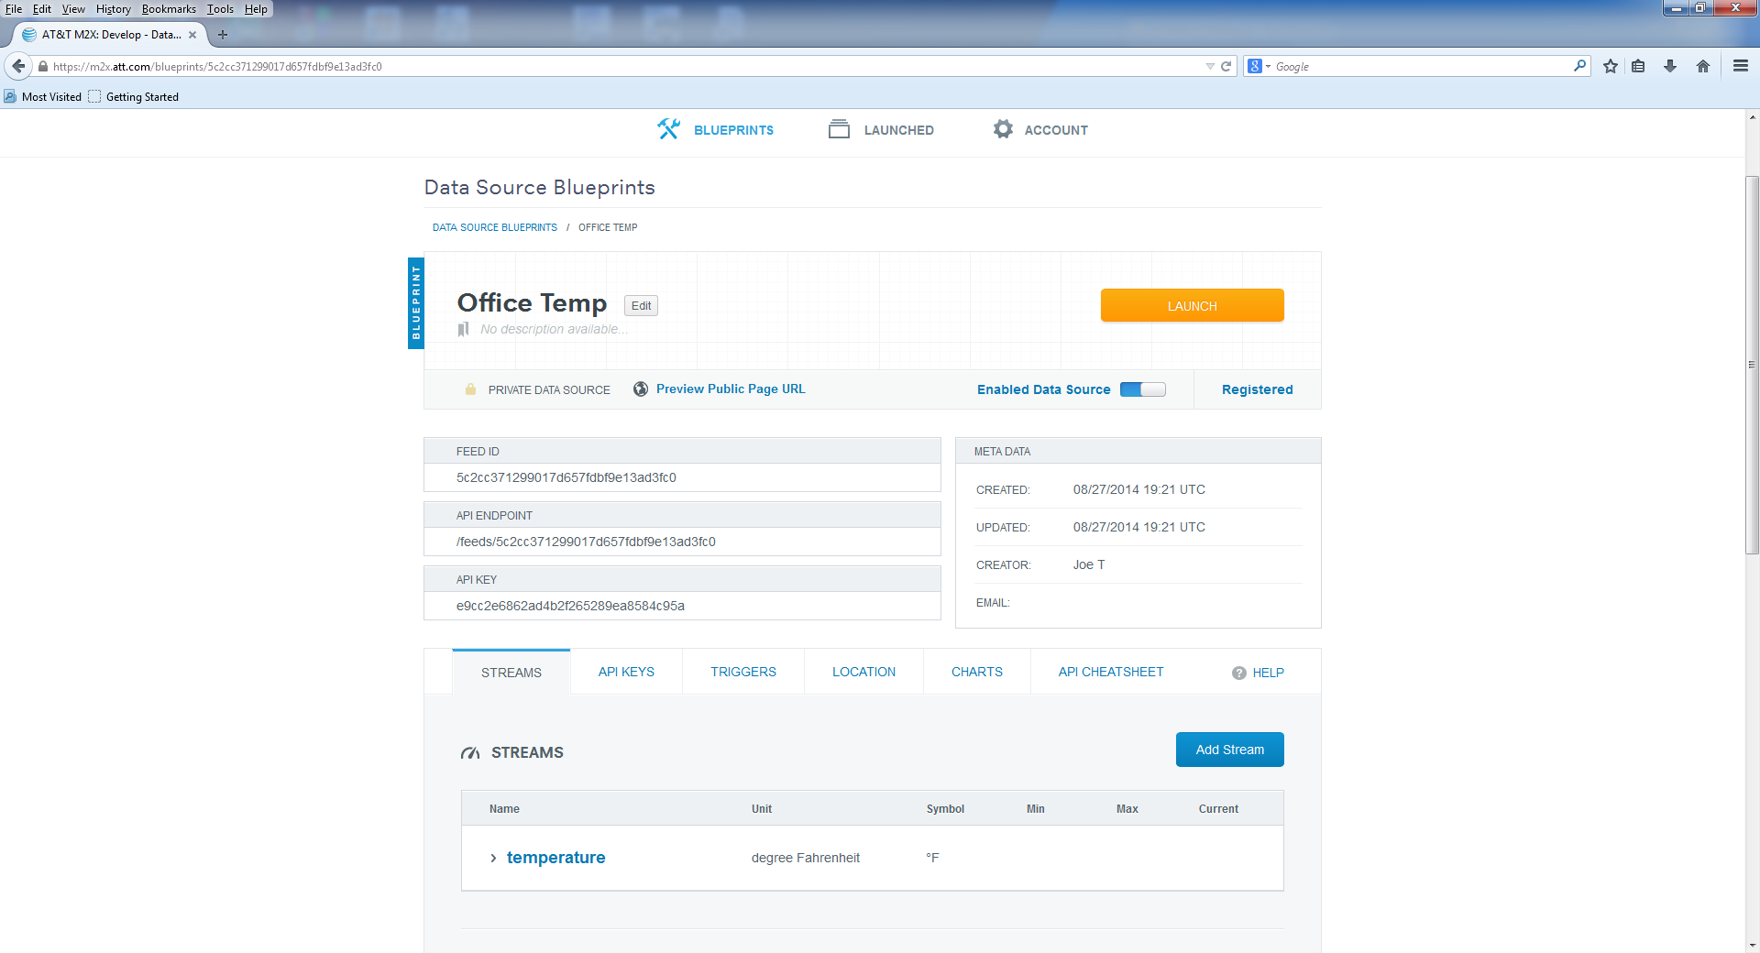The height and width of the screenshot is (953, 1760).
Task: Click the browser Home icon
Action: 1702,66
